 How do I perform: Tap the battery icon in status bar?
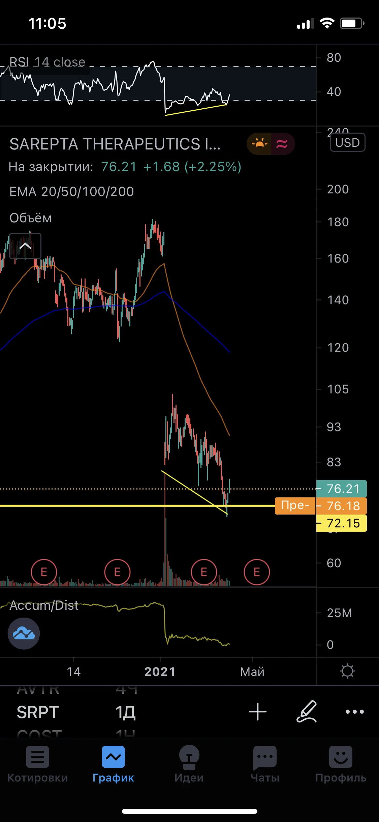[x=352, y=23]
